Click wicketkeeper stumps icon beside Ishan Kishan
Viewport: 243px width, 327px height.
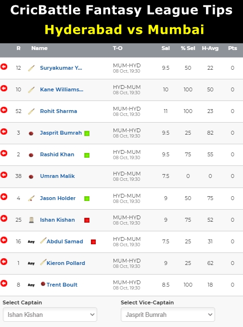[31, 220]
